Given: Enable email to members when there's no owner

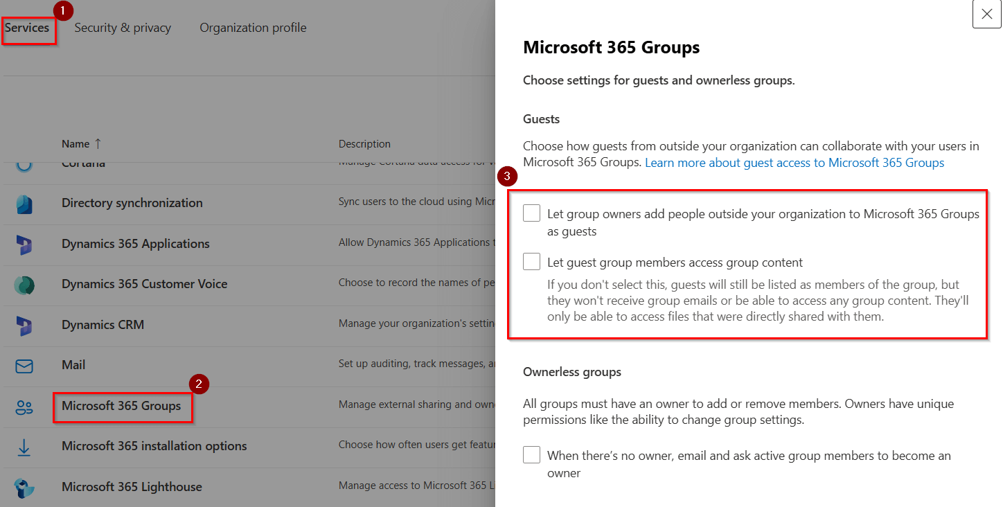Looking at the screenshot, I should (532, 455).
